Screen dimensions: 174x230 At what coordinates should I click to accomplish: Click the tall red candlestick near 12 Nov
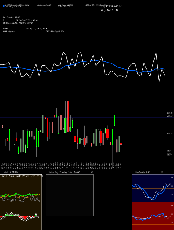pos(68,116)
